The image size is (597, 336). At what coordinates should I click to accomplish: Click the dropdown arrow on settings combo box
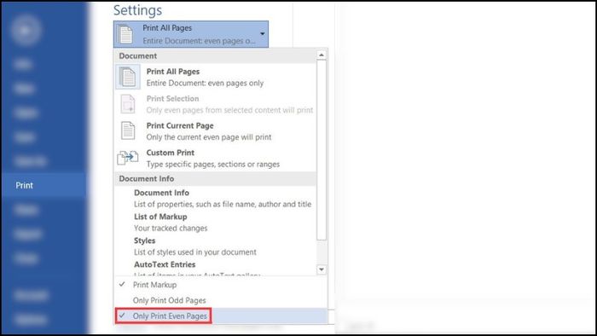[263, 34]
